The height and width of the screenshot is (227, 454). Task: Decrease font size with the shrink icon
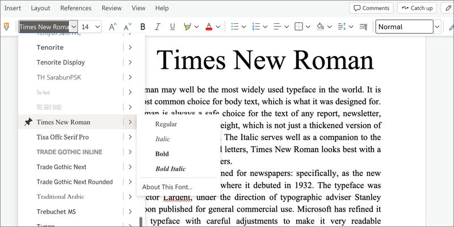pyautogui.click(x=127, y=27)
